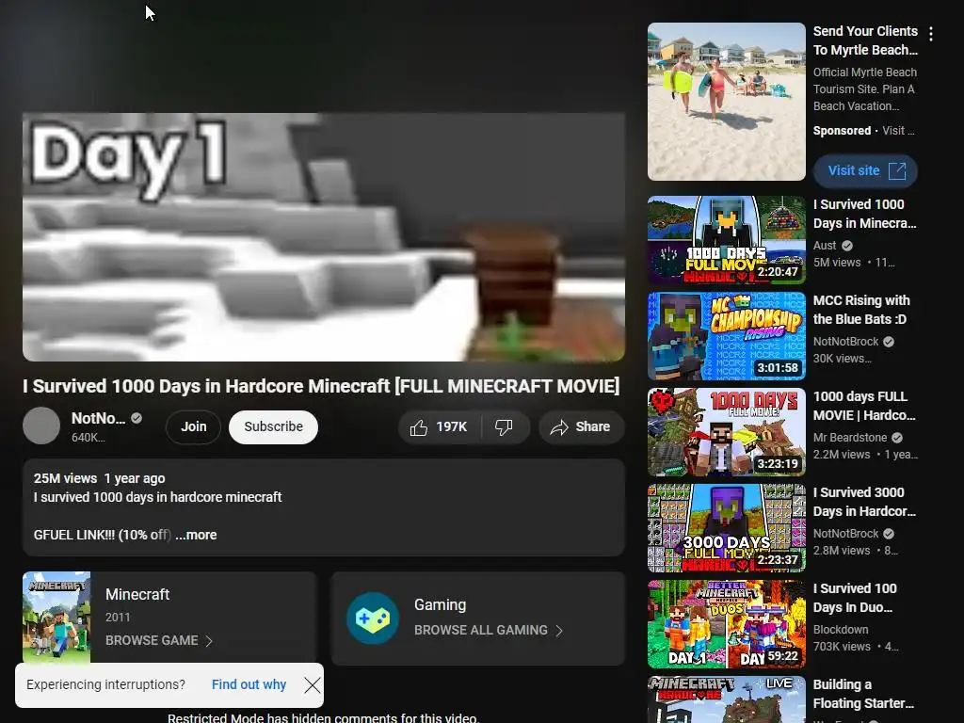Click the Aust channel name
Image resolution: width=964 pixels, height=723 pixels.
pos(825,246)
